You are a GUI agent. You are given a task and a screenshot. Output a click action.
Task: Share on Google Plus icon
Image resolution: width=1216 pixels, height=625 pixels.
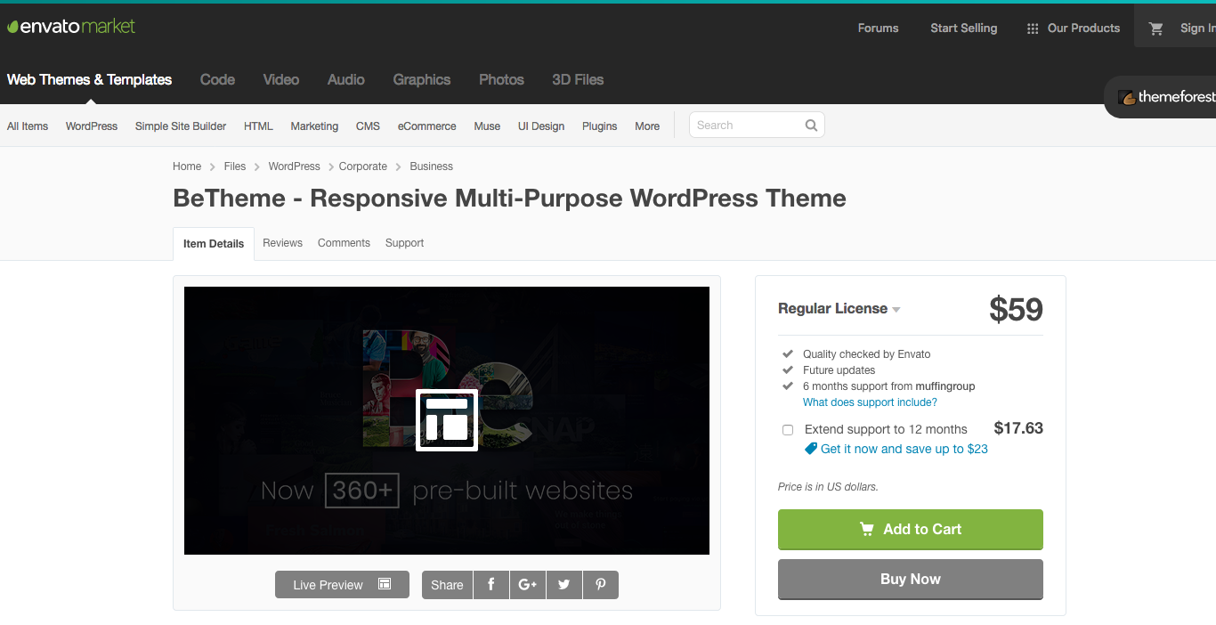click(x=528, y=585)
